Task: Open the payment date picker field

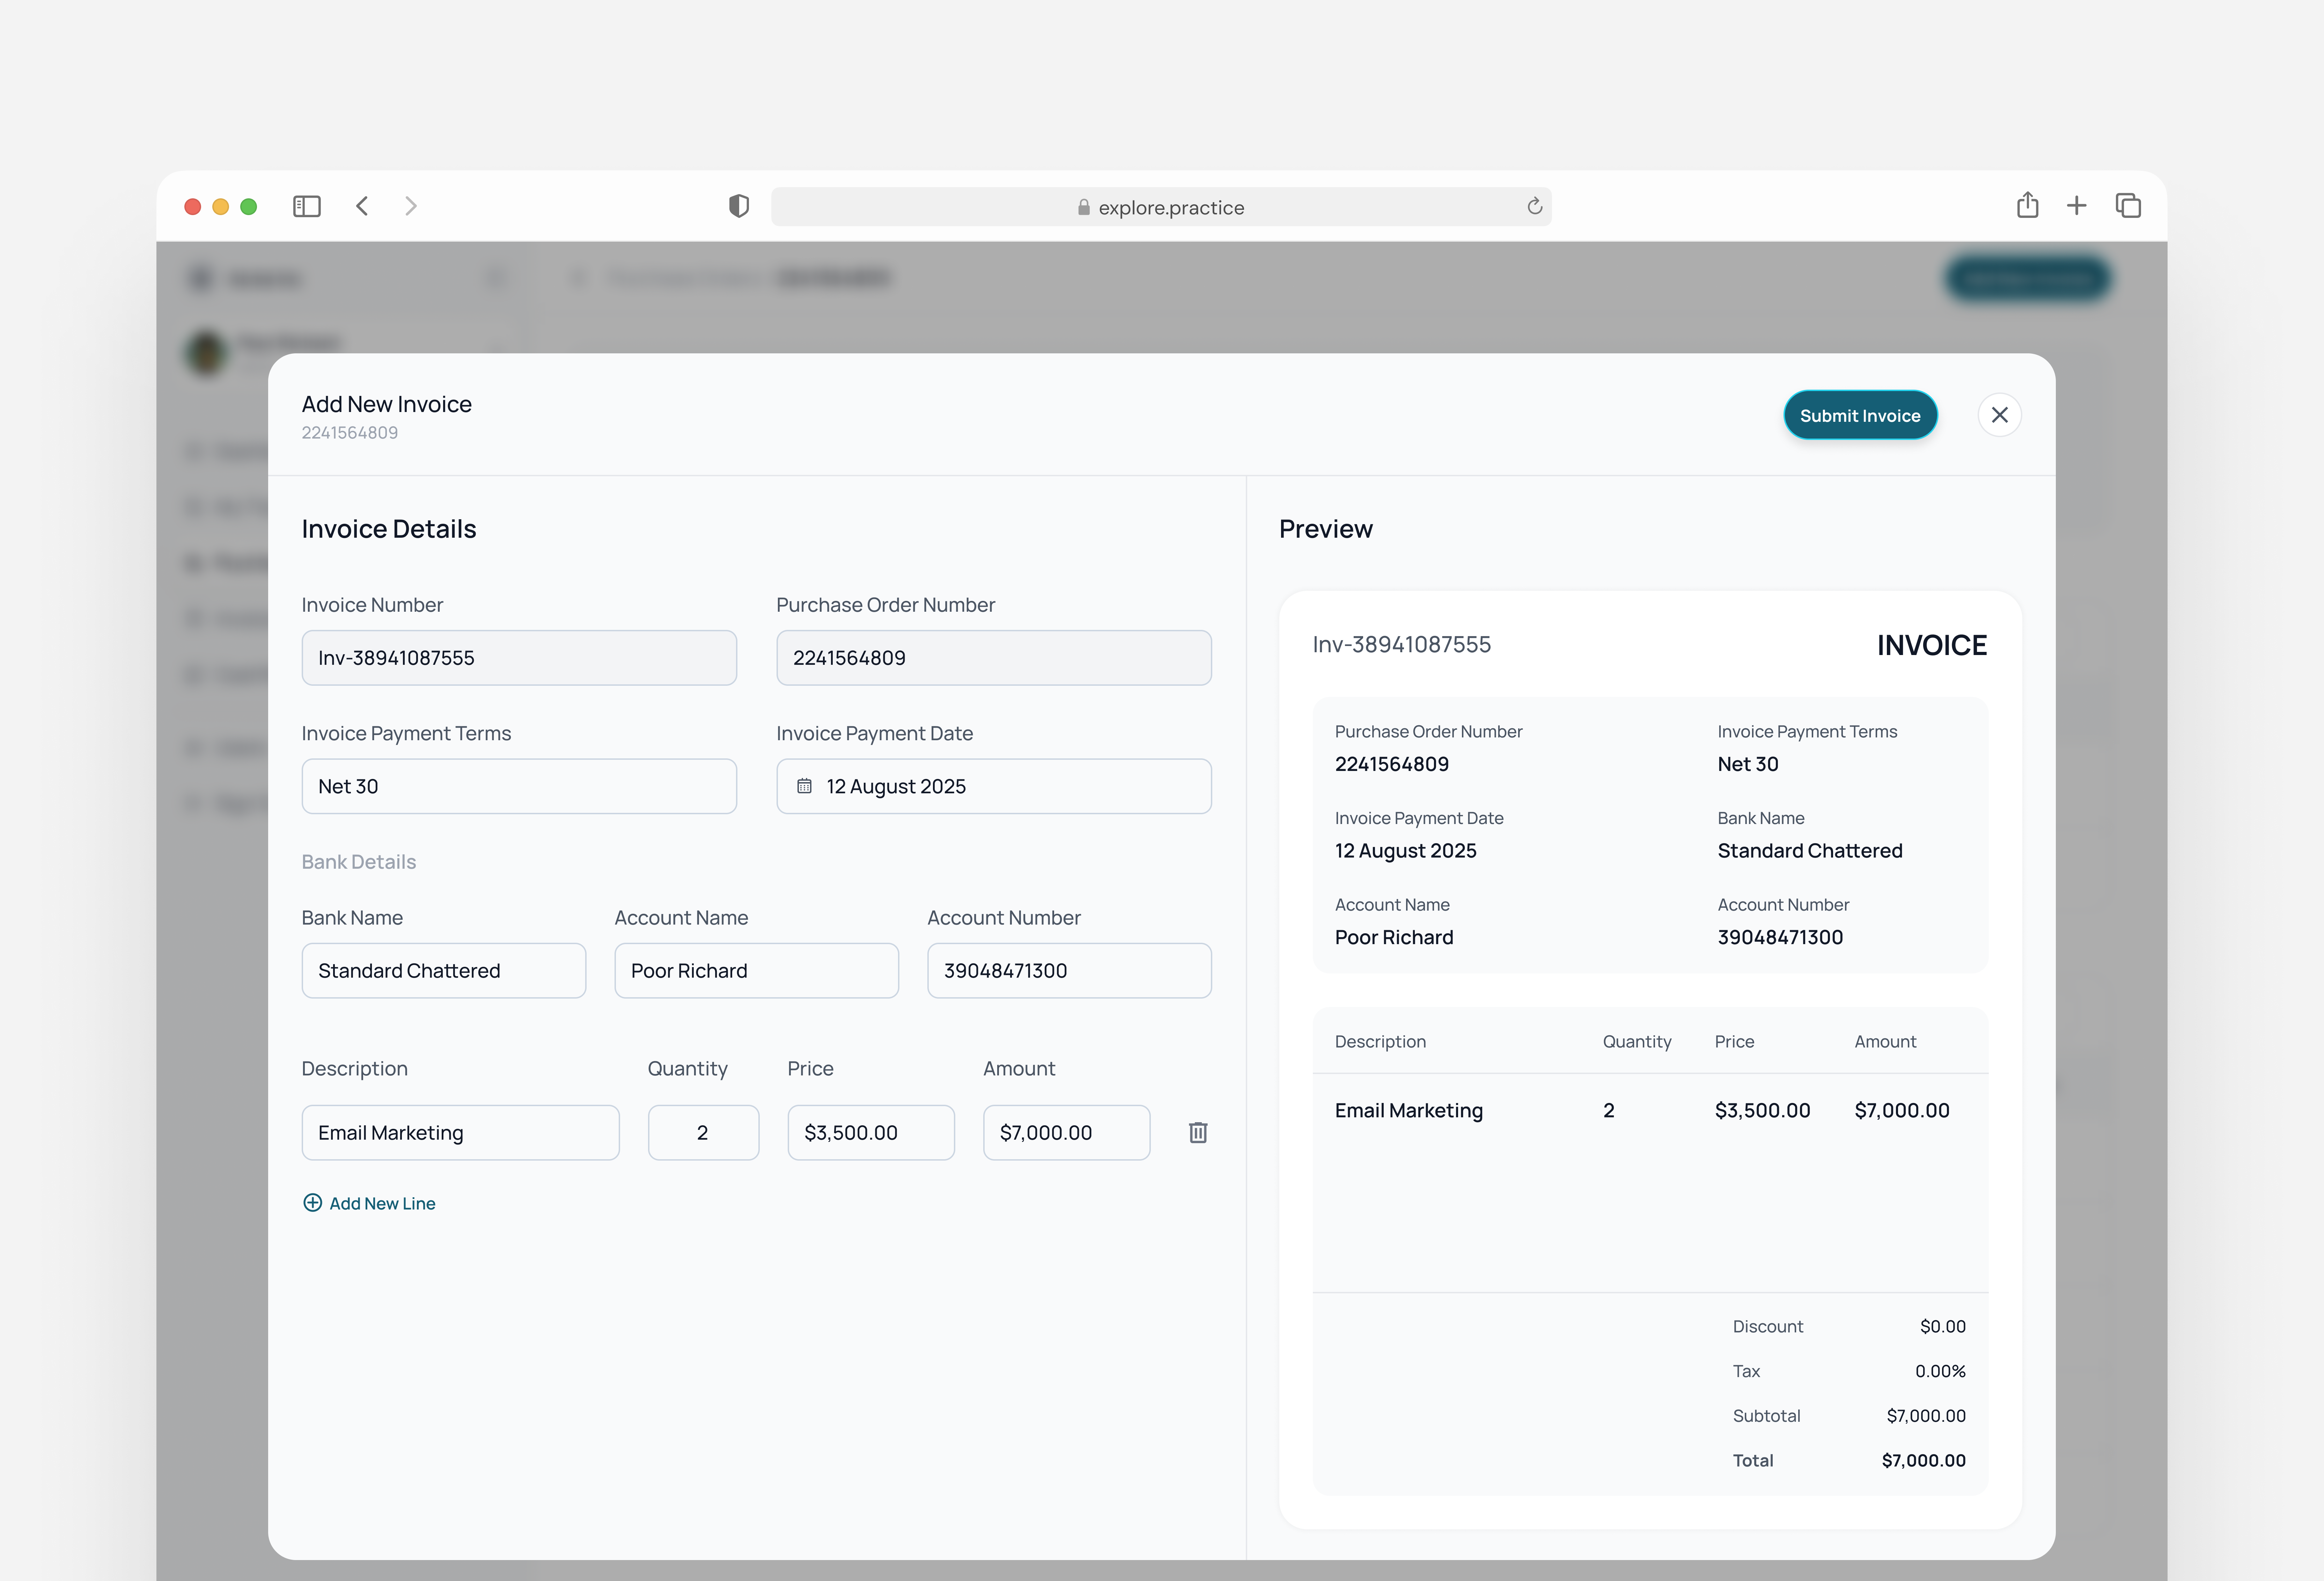Action: pos(993,786)
